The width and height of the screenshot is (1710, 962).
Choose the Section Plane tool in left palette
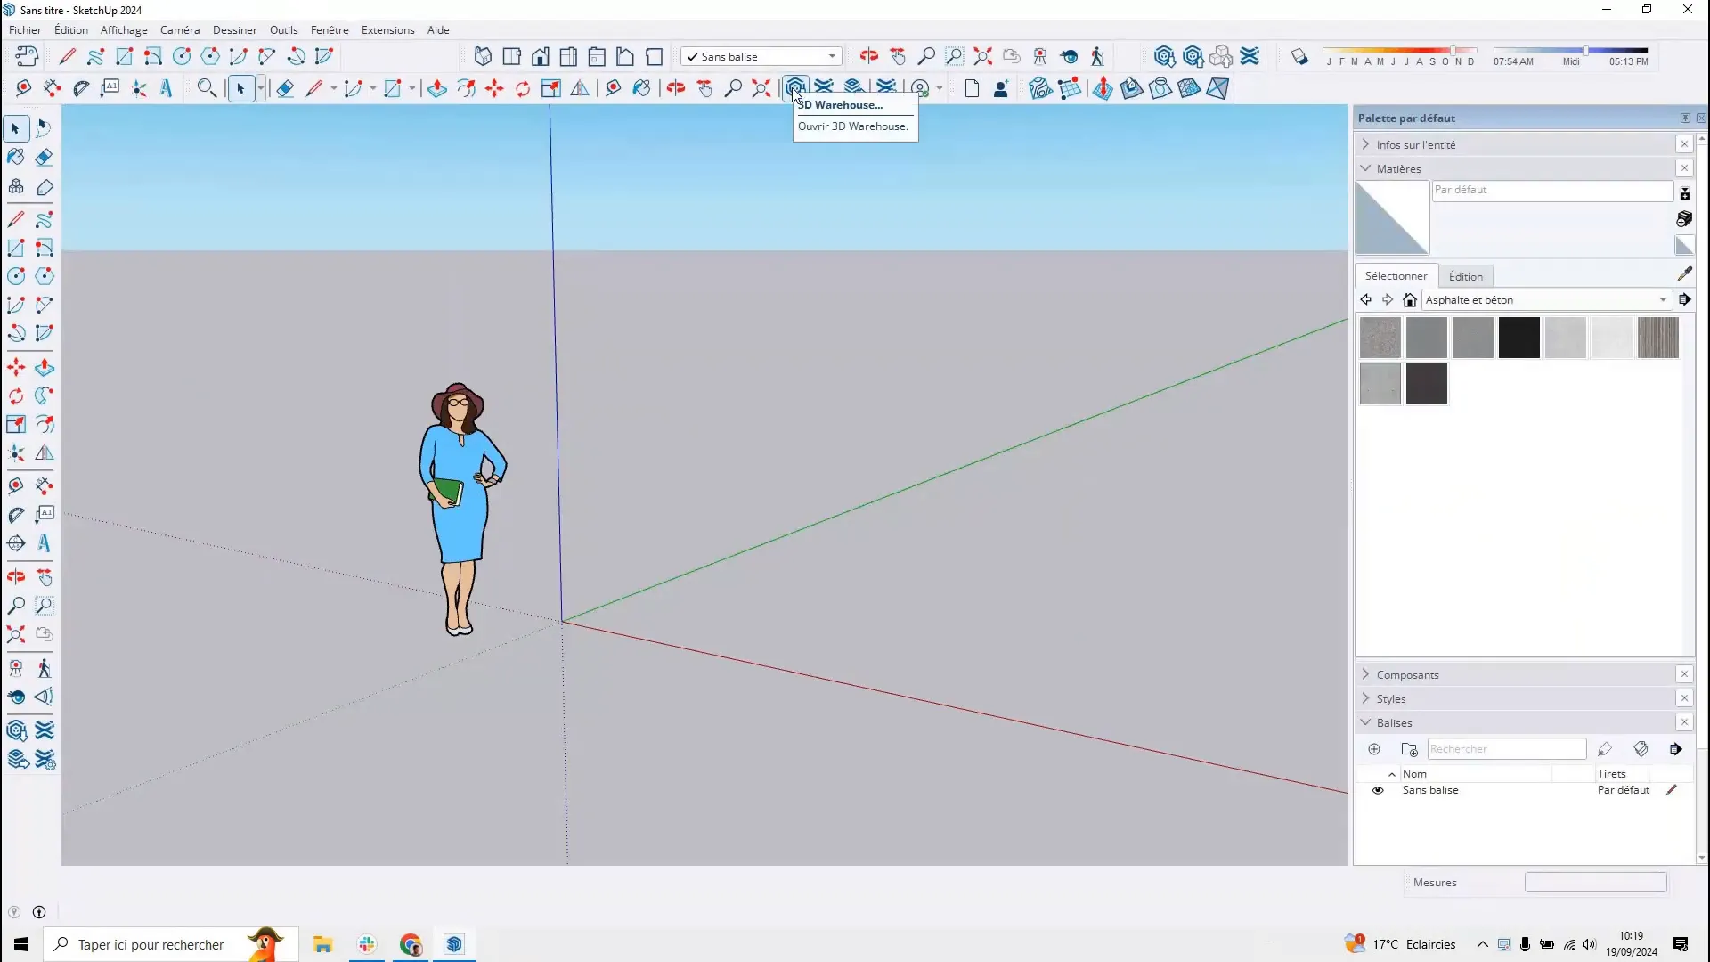(x=16, y=542)
